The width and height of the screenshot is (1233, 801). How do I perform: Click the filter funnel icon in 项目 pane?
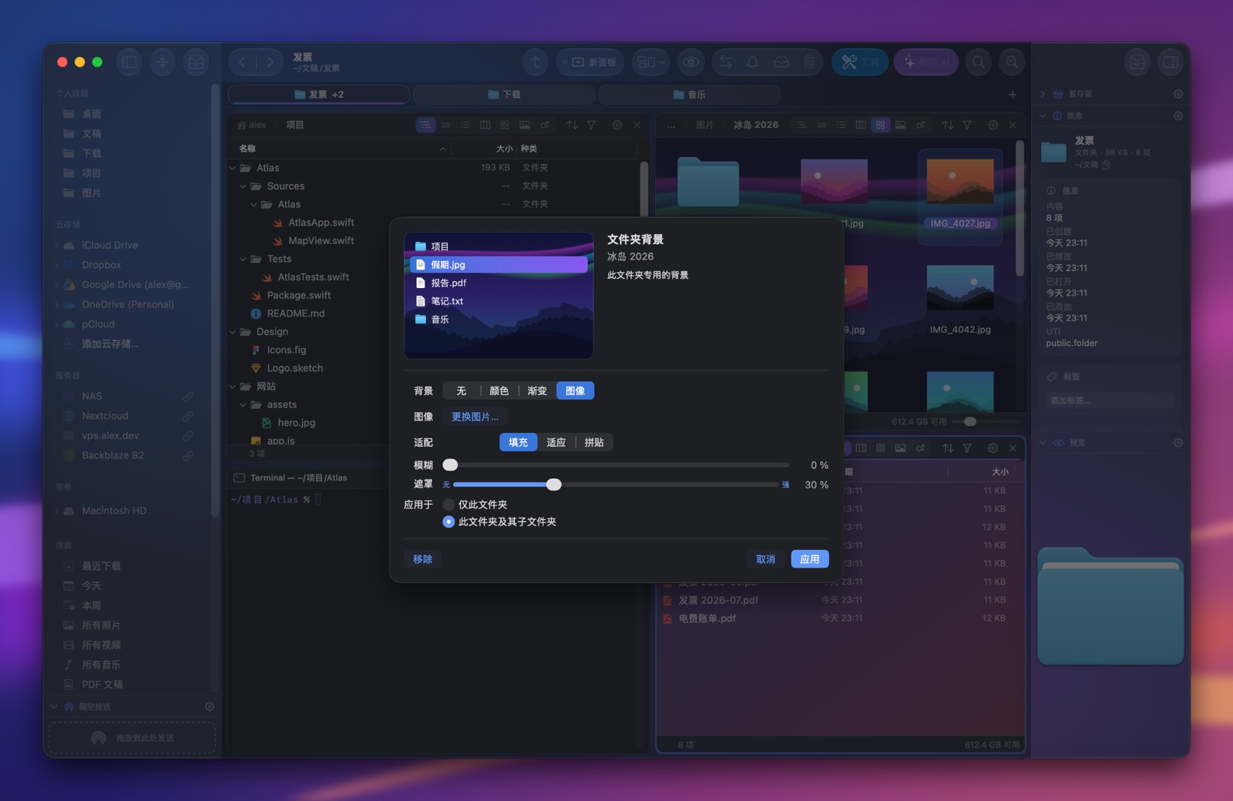[x=591, y=125]
